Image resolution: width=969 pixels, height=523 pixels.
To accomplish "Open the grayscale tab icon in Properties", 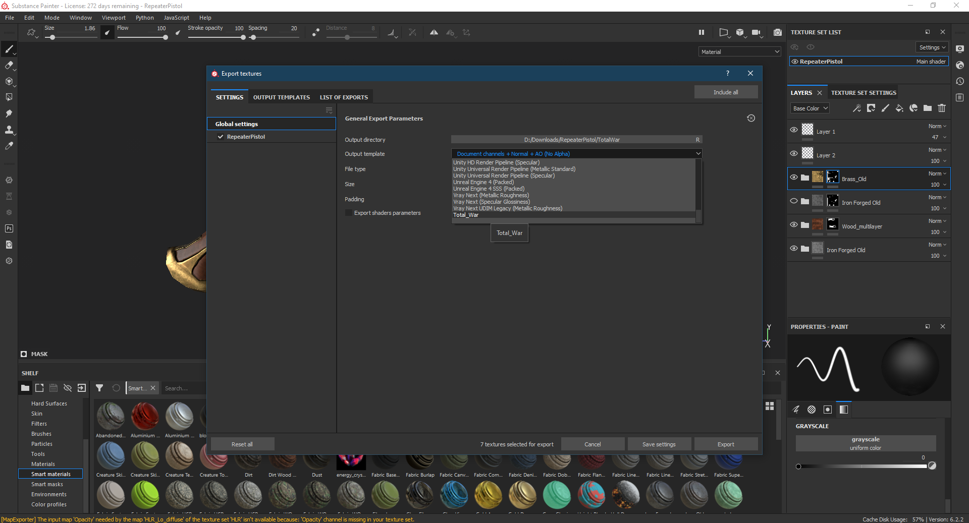I will [844, 409].
